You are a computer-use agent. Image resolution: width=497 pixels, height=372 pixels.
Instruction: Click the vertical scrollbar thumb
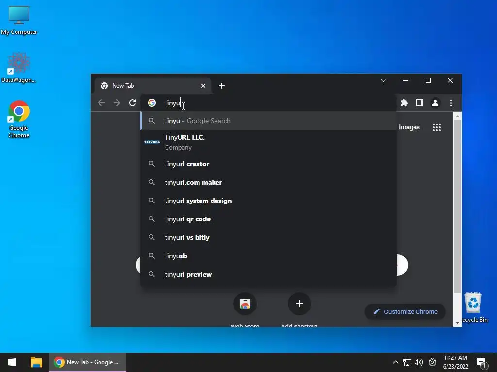(457, 206)
